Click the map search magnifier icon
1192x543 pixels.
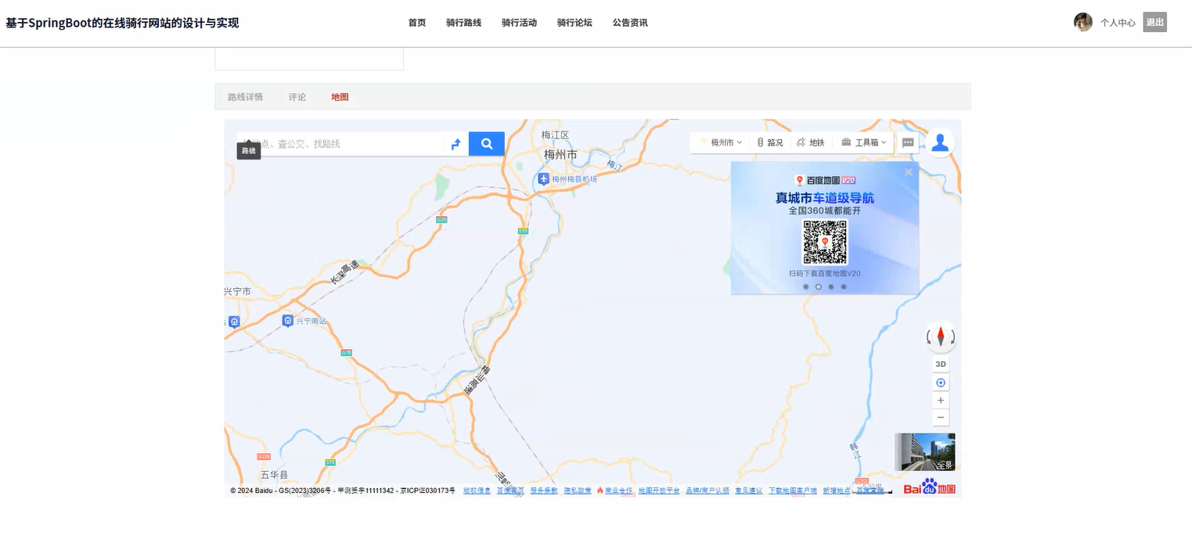click(486, 143)
